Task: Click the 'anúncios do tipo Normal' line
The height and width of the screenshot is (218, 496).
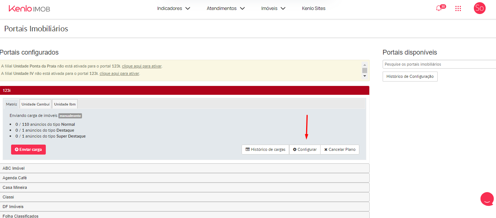Action: click(x=45, y=124)
